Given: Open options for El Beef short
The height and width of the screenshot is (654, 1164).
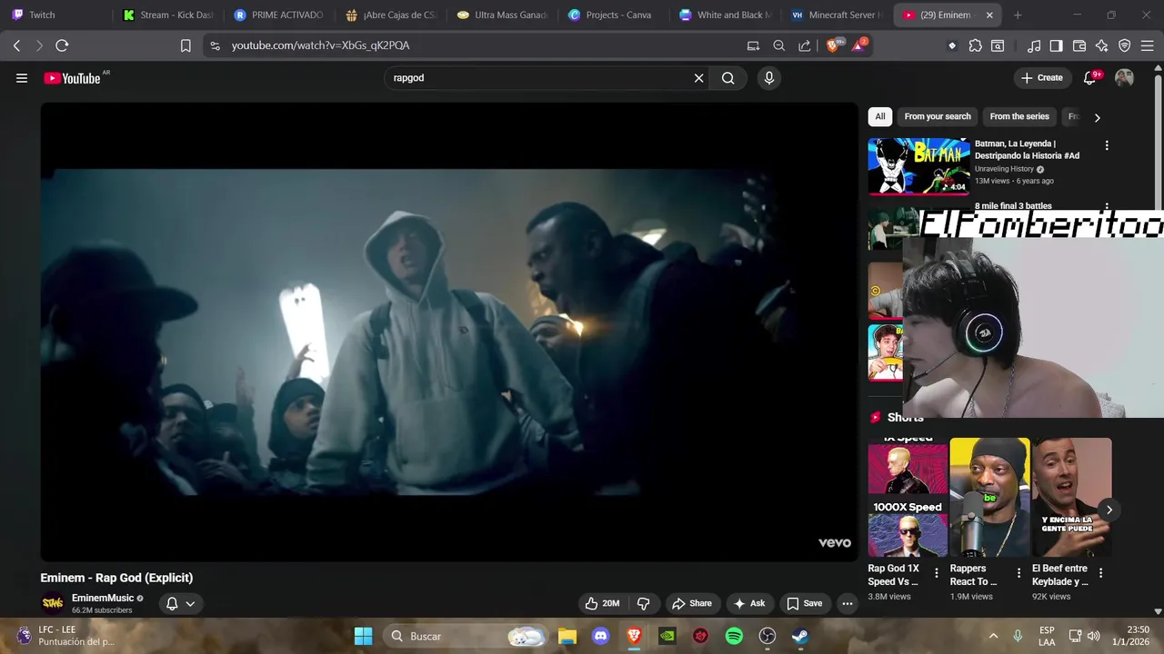Looking at the screenshot, I should (1100, 573).
